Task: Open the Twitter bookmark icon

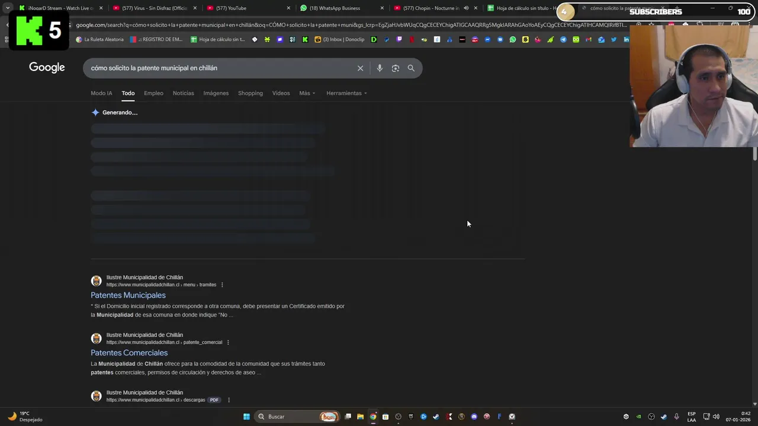Action: coord(614,40)
